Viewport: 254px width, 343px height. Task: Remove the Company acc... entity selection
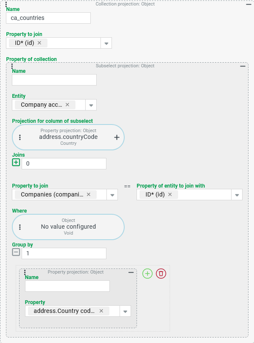[x=67, y=105]
